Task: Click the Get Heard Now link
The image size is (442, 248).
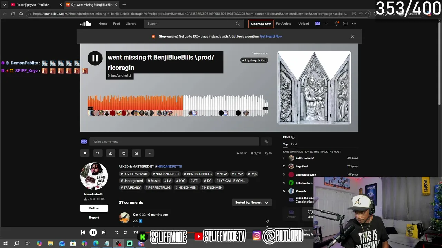Action: coord(271,36)
